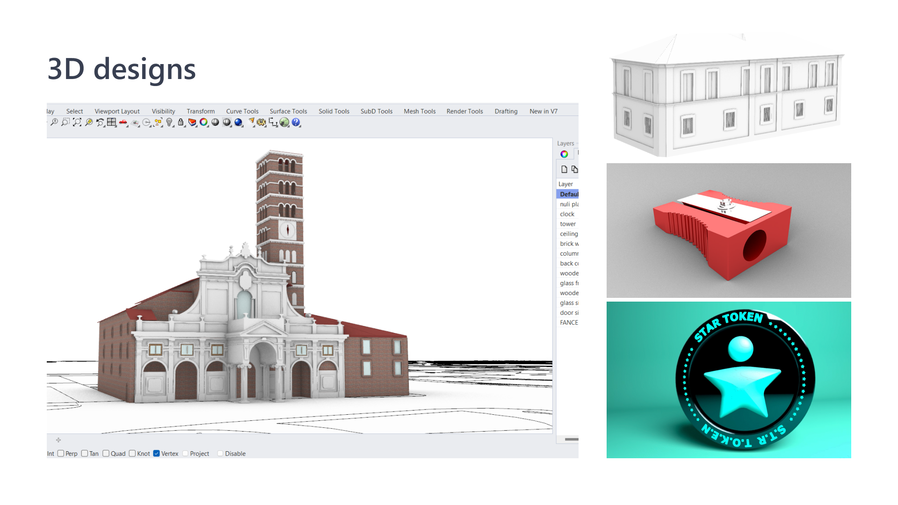Enable the Perp osnap checkbox
Image resolution: width=898 pixels, height=505 pixels.
[61, 454]
